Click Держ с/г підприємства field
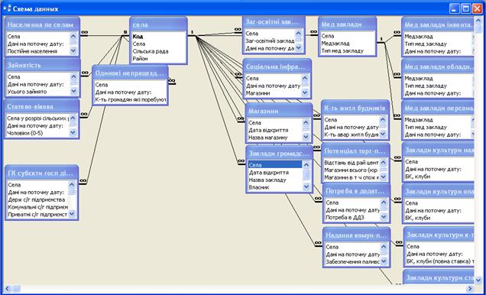This screenshot has width=486, height=295. coord(37,199)
